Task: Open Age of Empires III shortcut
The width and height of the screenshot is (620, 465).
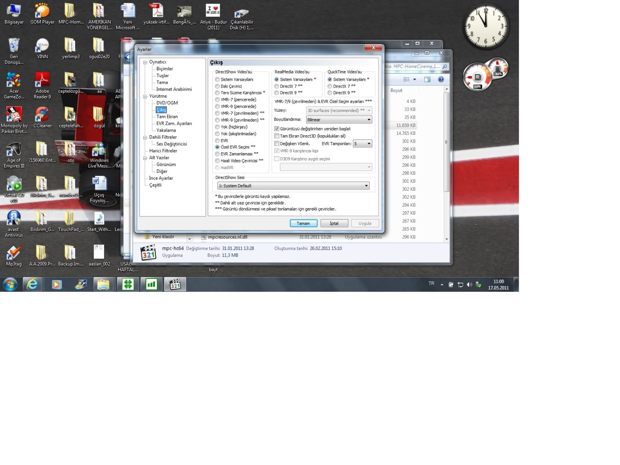Action: point(14,155)
